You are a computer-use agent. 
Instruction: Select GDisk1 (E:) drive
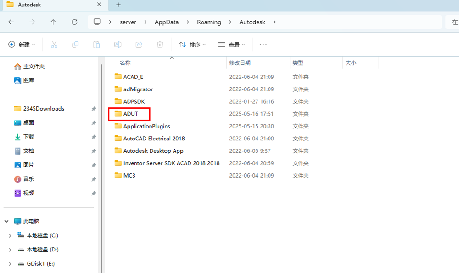36,264
